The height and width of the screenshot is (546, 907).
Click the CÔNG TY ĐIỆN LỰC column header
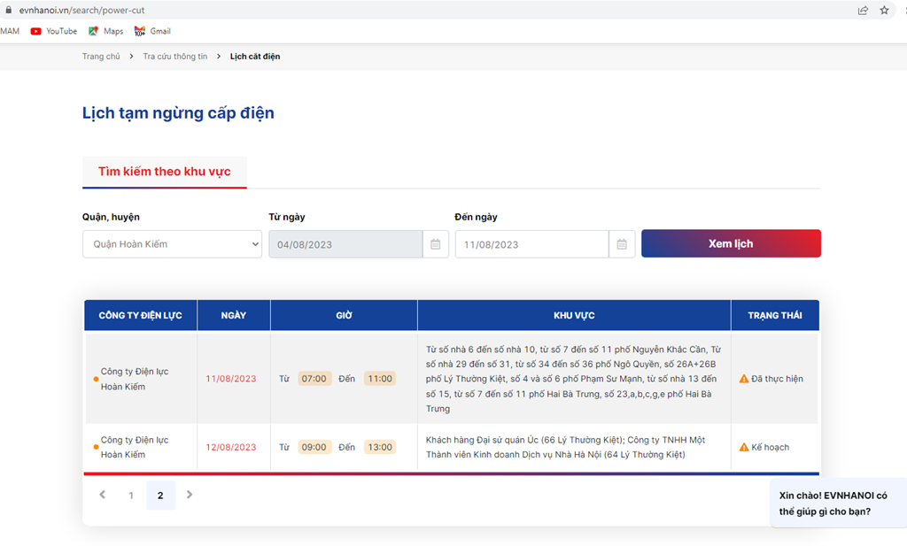[141, 315]
